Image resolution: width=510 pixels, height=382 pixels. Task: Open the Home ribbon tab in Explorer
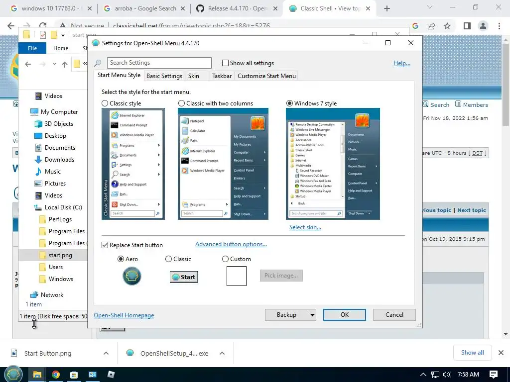pyautogui.click(x=60, y=48)
